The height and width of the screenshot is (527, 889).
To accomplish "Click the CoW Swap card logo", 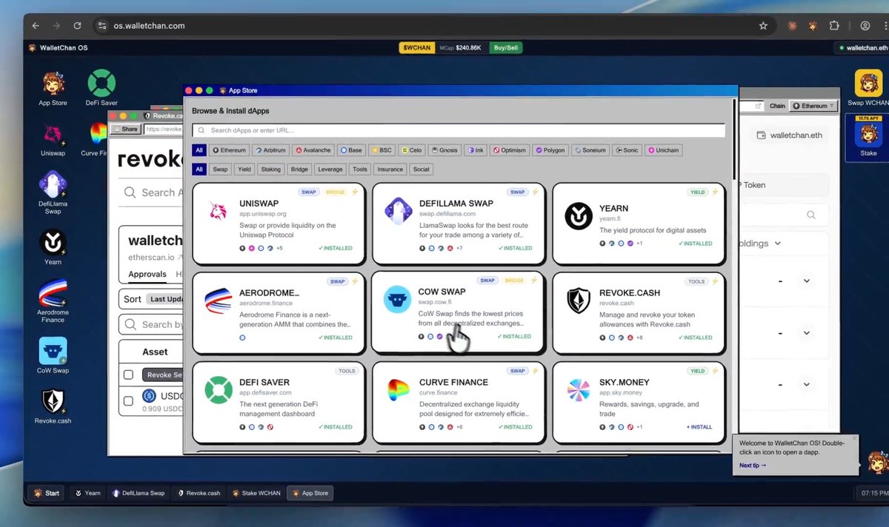I will 398,299.
